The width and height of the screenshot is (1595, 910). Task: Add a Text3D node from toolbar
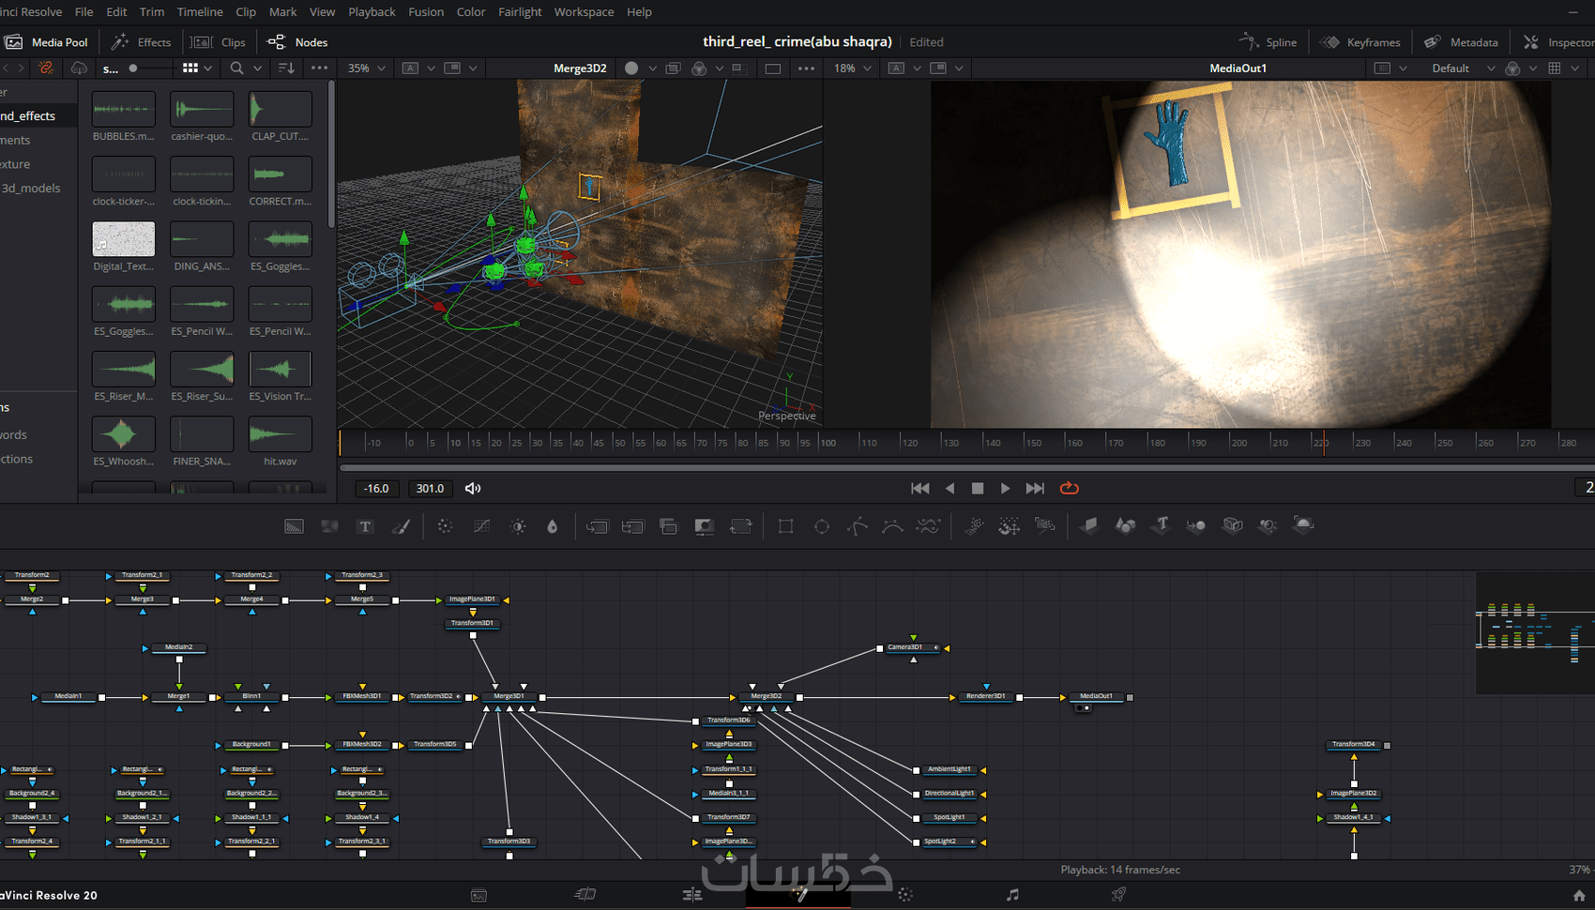click(1162, 525)
